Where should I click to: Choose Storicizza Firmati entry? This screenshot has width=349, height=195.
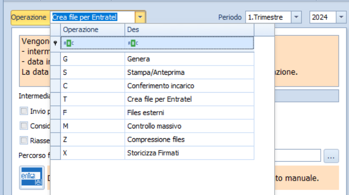coord(157,153)
